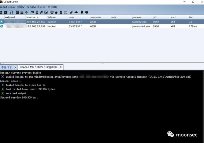This screenshot has width=204, height=143.
Task: Click the about cube icon
Action: point(87,12)
